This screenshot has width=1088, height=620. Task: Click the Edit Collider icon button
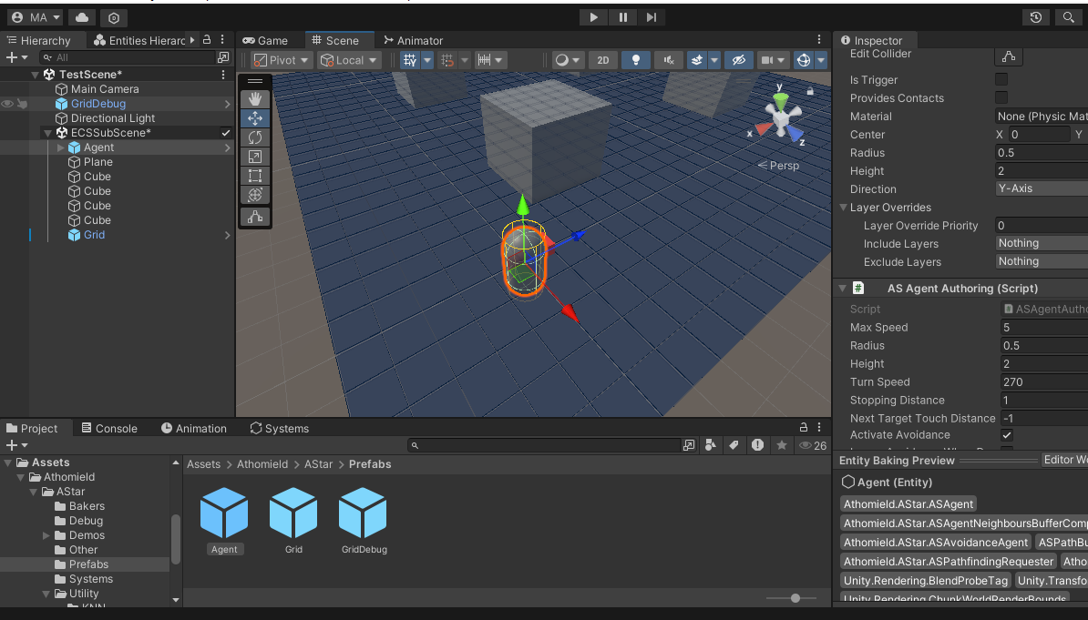click(1008, 56)
